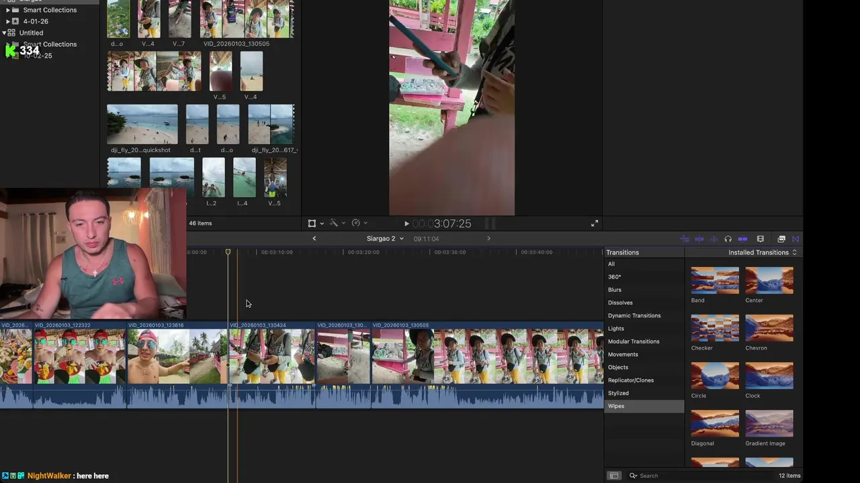Select the Center transition thumbnail

[x=769, y=280]
